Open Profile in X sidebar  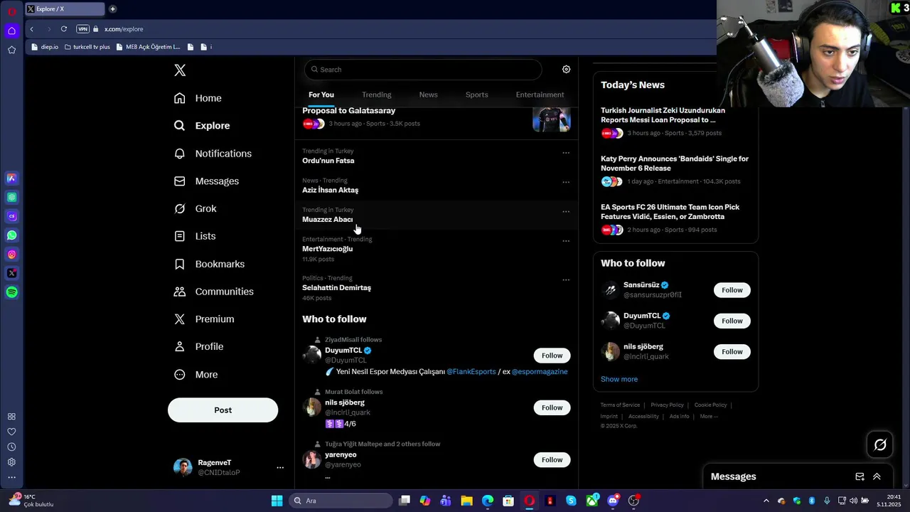click(198, 346)
